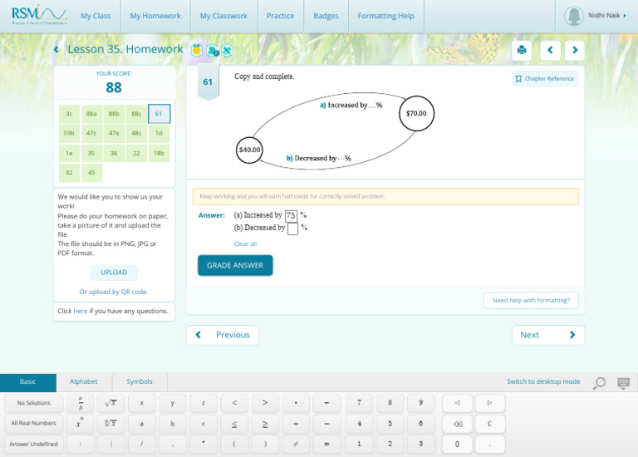Screen dimensions: 638x457
Task: Open the user avatar for Nidhi Naik
Action: [x=574, y=16]
